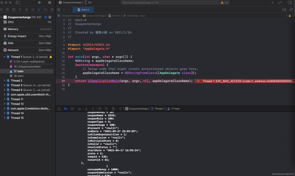Go back with the editor back arrow

64,10
